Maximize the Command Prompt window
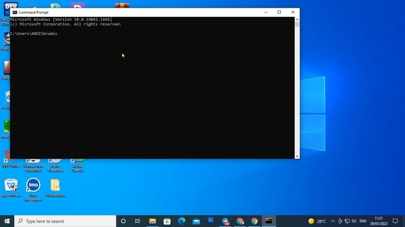405x227 pixels. click(x=279, y=12)
